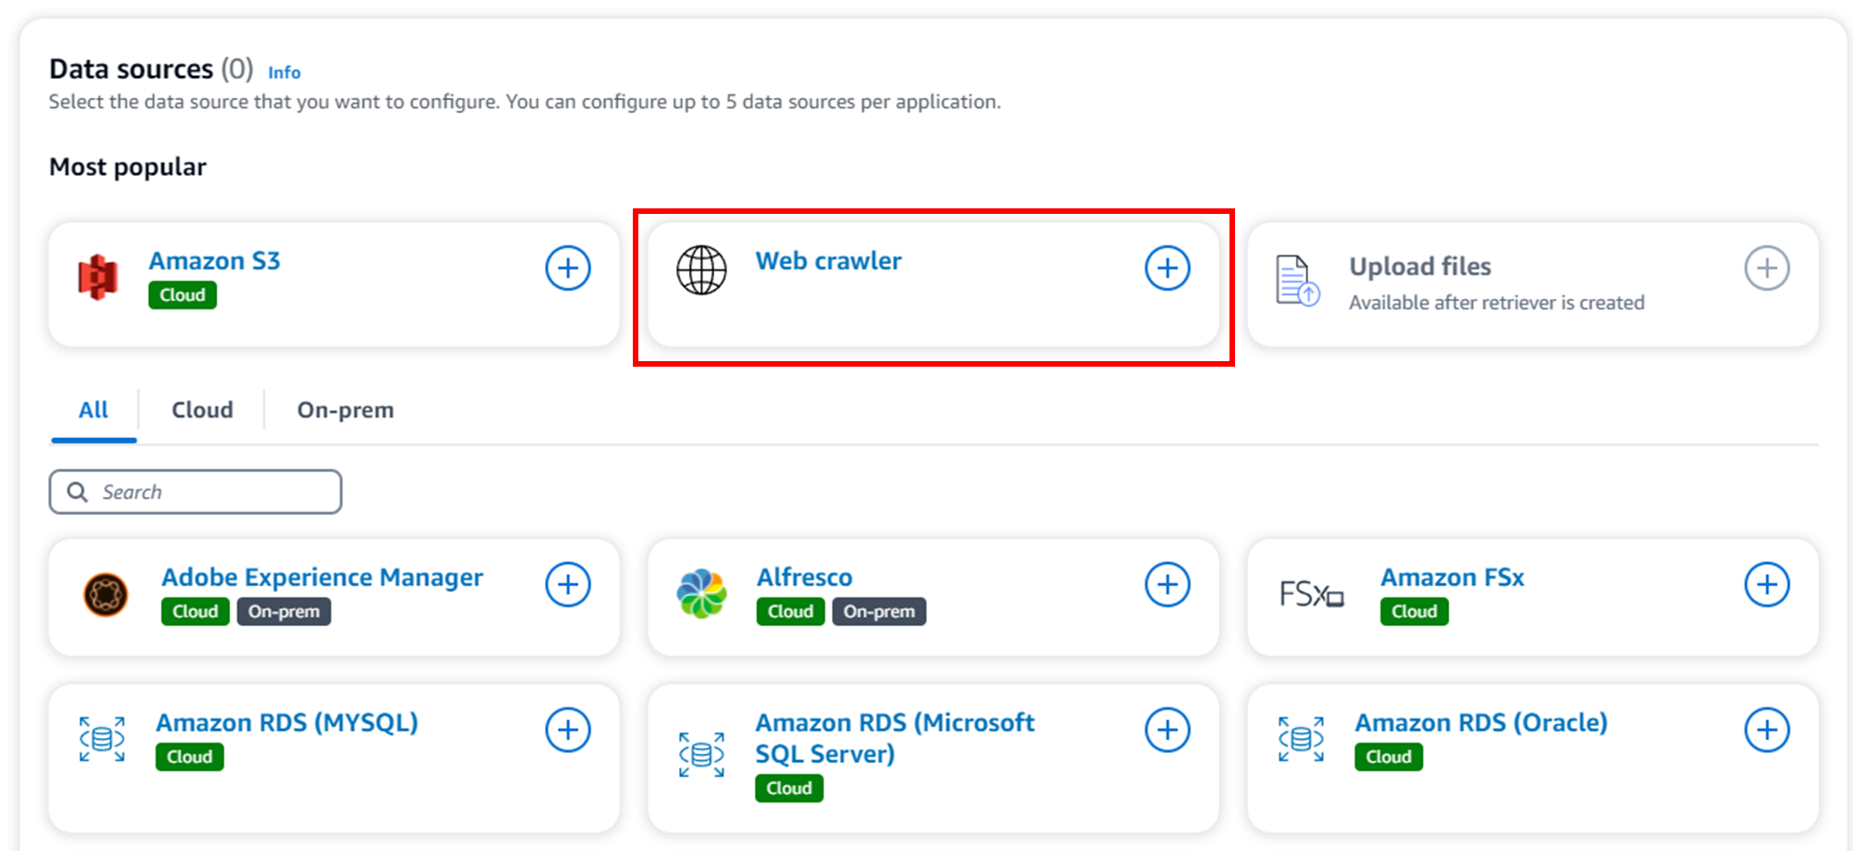
Task: Add Amazon RDS (Oracle) with plus icon
Action: pyautogui.click(x=1767, y=731)
